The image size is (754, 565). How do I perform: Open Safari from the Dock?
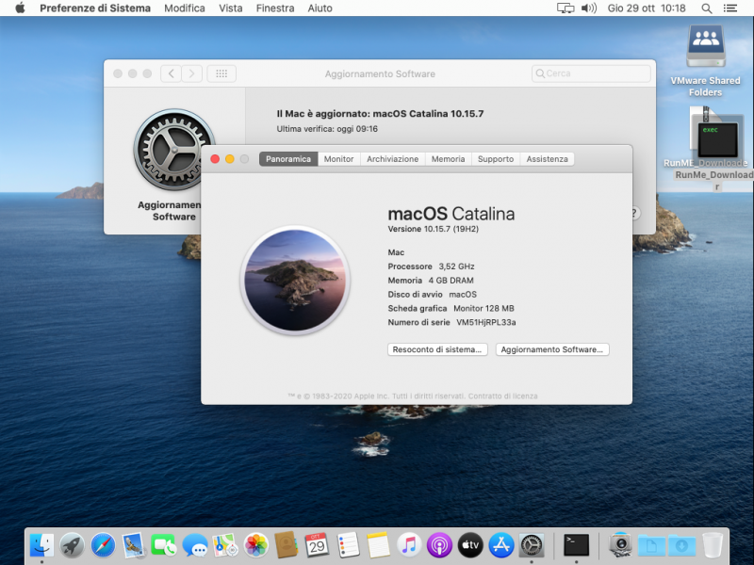103,545
